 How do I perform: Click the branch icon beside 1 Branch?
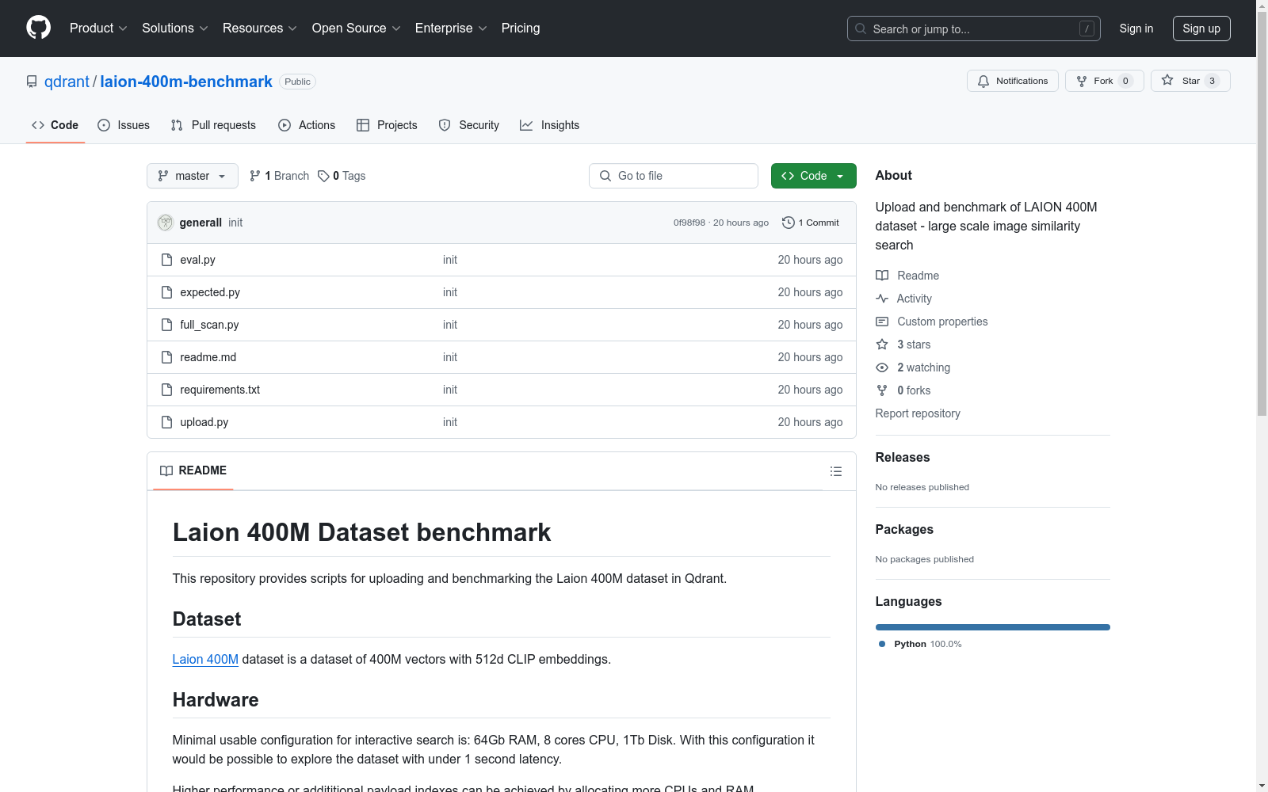pyautogui.click(x=255, y=176)
